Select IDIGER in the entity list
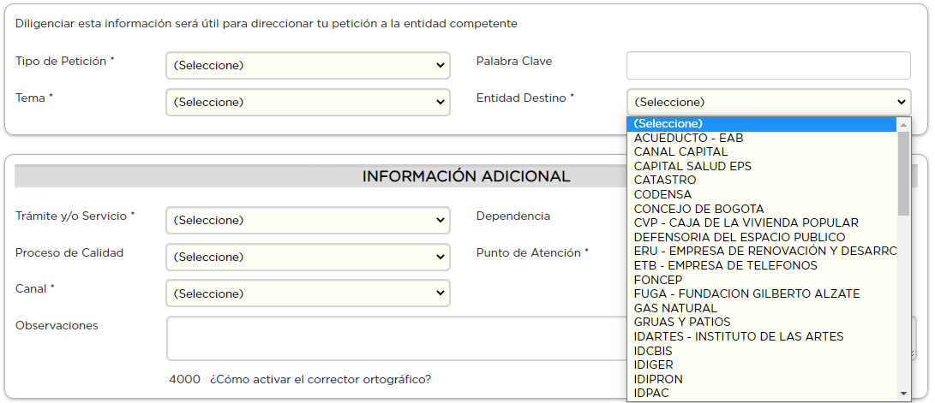 pyautogui.click(x=653, y=364)
